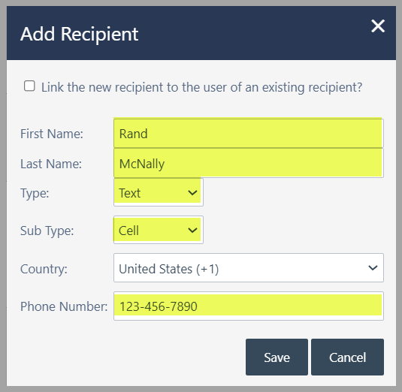Viewport: 402px width, 392px height.
Task: Tick the link to existing recipient checkbox
Action: pyautogui.click(x=29, y=86)
